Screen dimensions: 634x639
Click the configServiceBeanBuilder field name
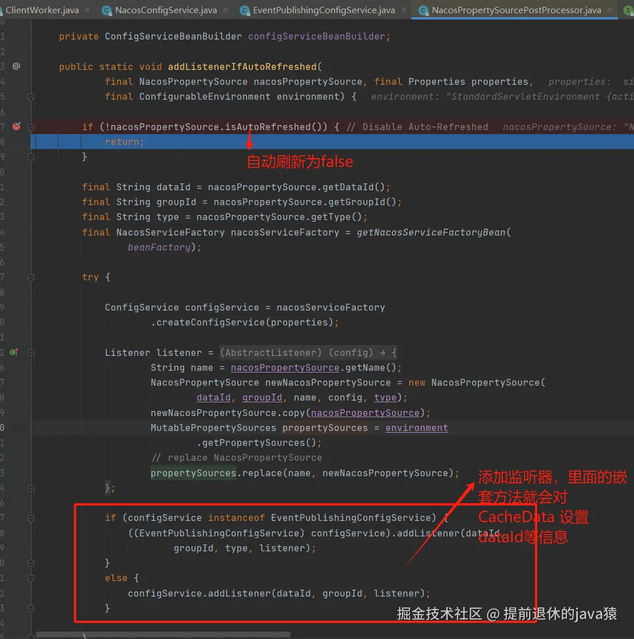(x=316, y=36)
